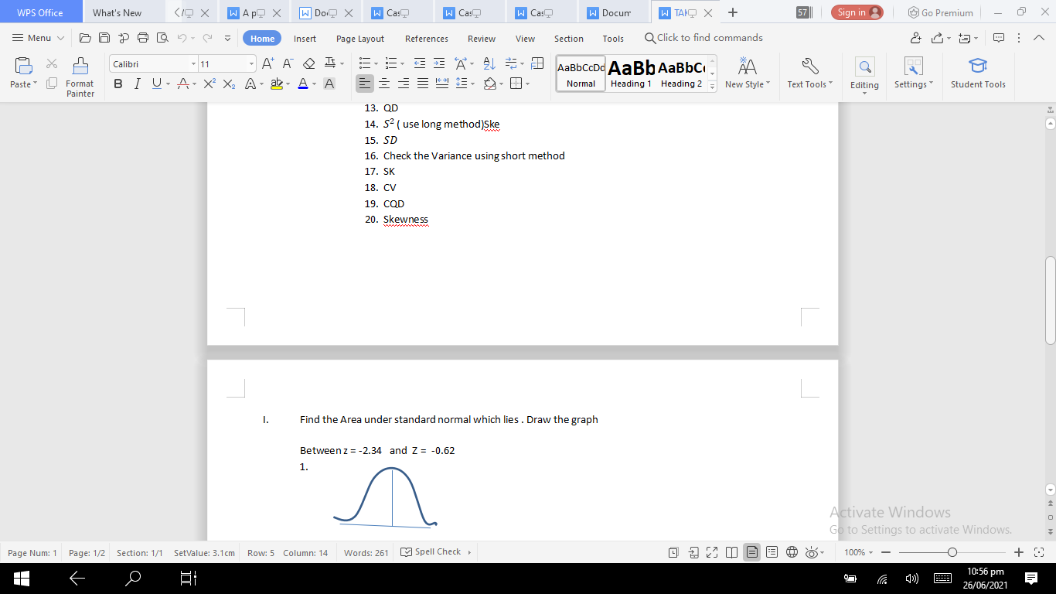Screen dimensions: 1056x594
Task: Expand the Calibri font name list
Action: 192,63
